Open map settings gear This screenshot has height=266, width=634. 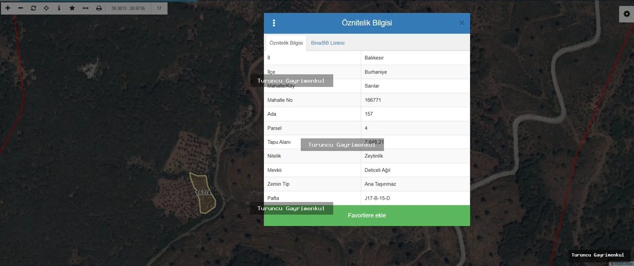[626, 14]
